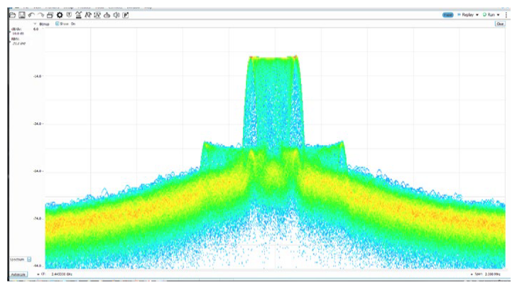Open the Bitmap trace dropdown
This screenshot has height=290, width=522.
[x=36, y=23]
